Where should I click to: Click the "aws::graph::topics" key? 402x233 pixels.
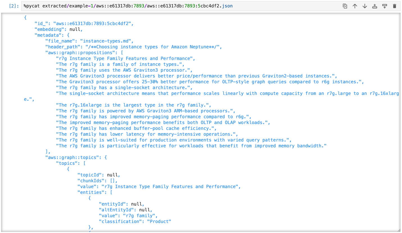pos(72,157)
